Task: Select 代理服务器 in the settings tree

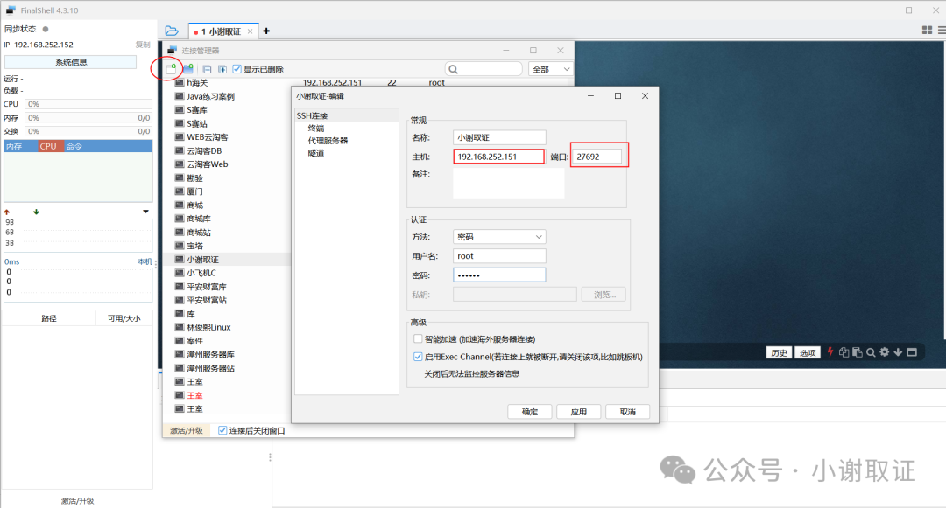Action: pyautogui.click(x=328, y=140)
